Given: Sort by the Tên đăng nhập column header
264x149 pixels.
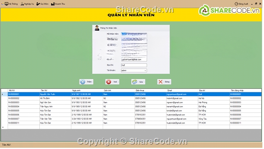Looking at the screenshot, I should [246, 91].
